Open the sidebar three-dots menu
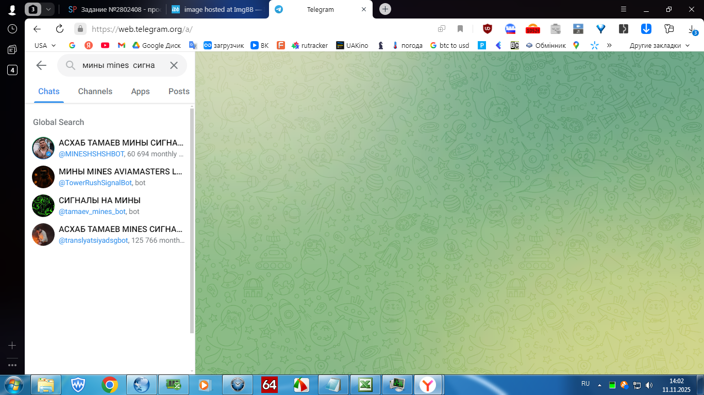 click(12, 365)
